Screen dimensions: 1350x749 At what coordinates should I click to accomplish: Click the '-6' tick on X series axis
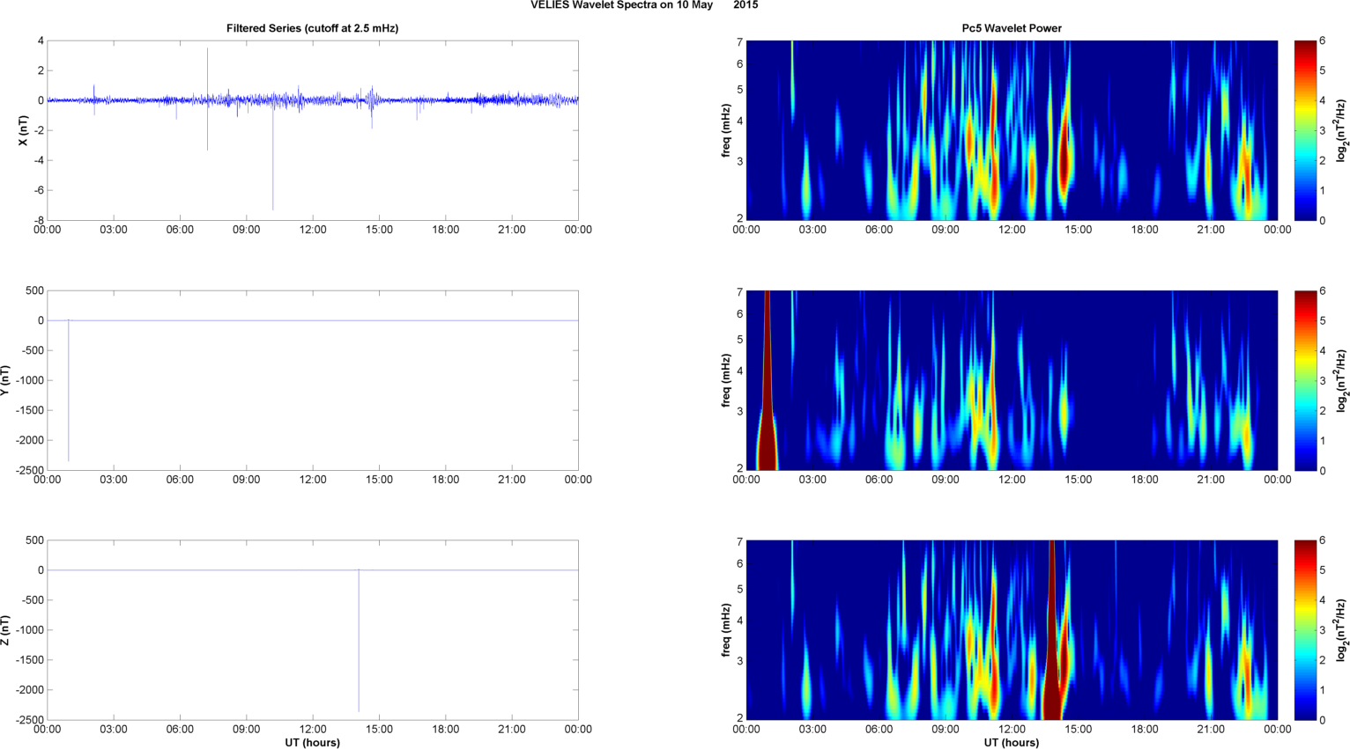tap(38, 190)
